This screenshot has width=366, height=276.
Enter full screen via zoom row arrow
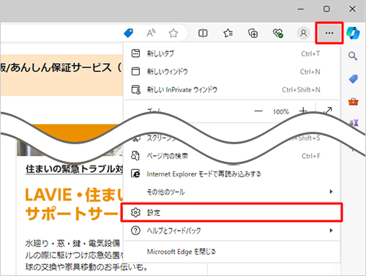[x=328, y=111]
